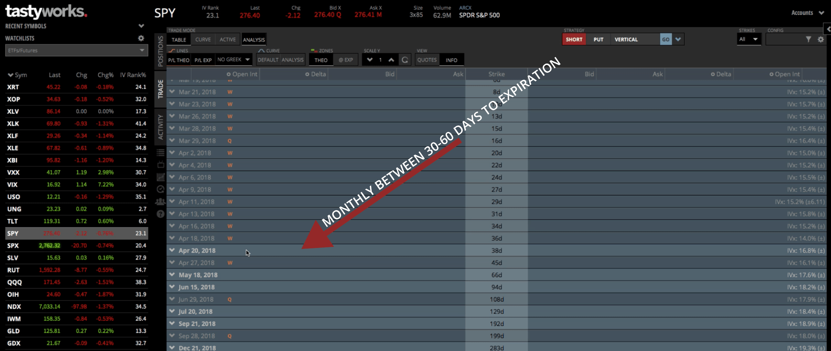Decrease Scale Y with down chevron
The width and height of the screenshot is (831, 351).
click(x=370, y=60)
